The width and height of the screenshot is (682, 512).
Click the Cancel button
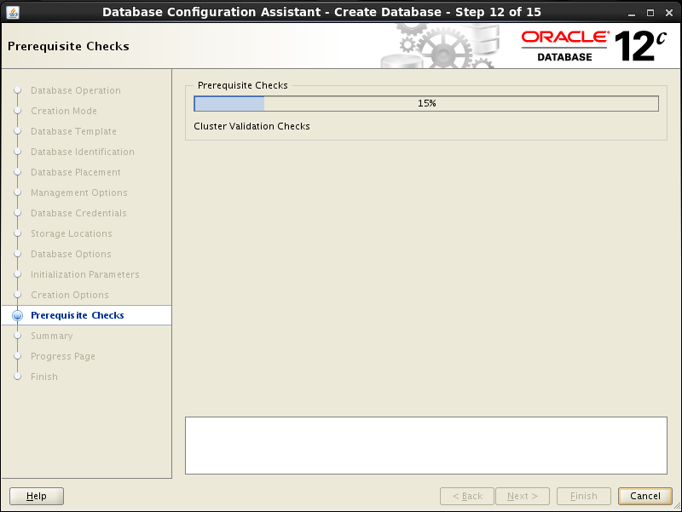pos(645,496)
